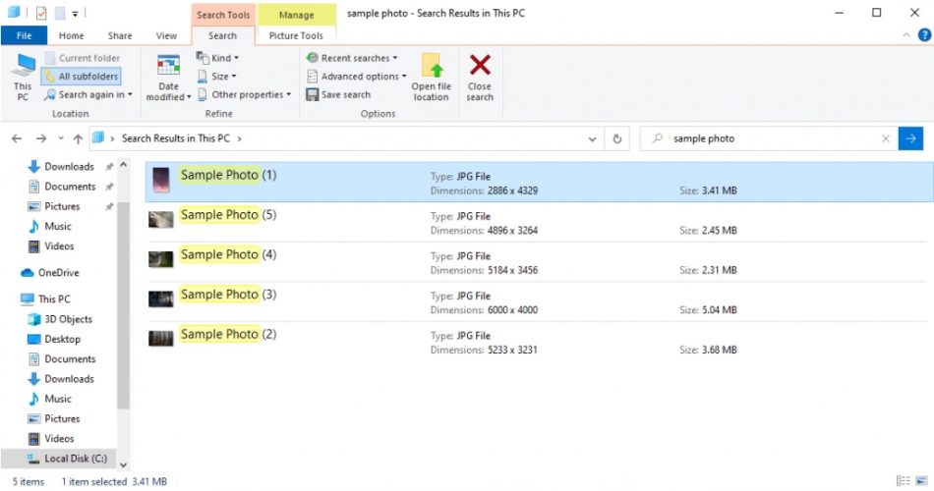Switch to details view layout icon
934x491 pixels.
click(x=903, y=481)
